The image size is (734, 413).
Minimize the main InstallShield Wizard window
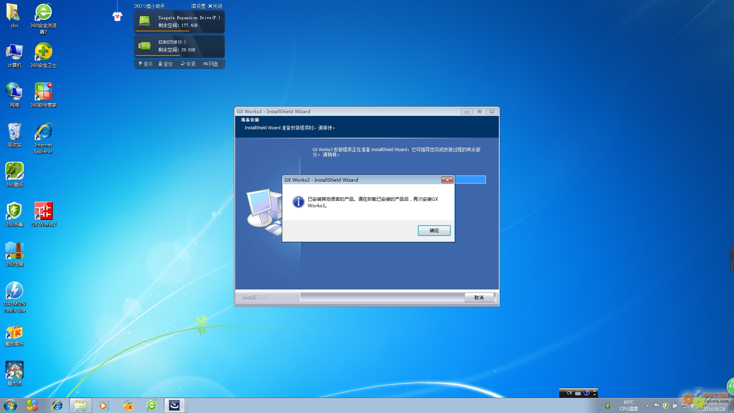tap(467, 112)
